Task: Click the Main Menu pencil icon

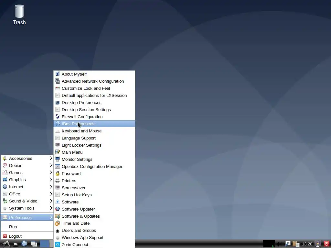Action: point(58,152)
